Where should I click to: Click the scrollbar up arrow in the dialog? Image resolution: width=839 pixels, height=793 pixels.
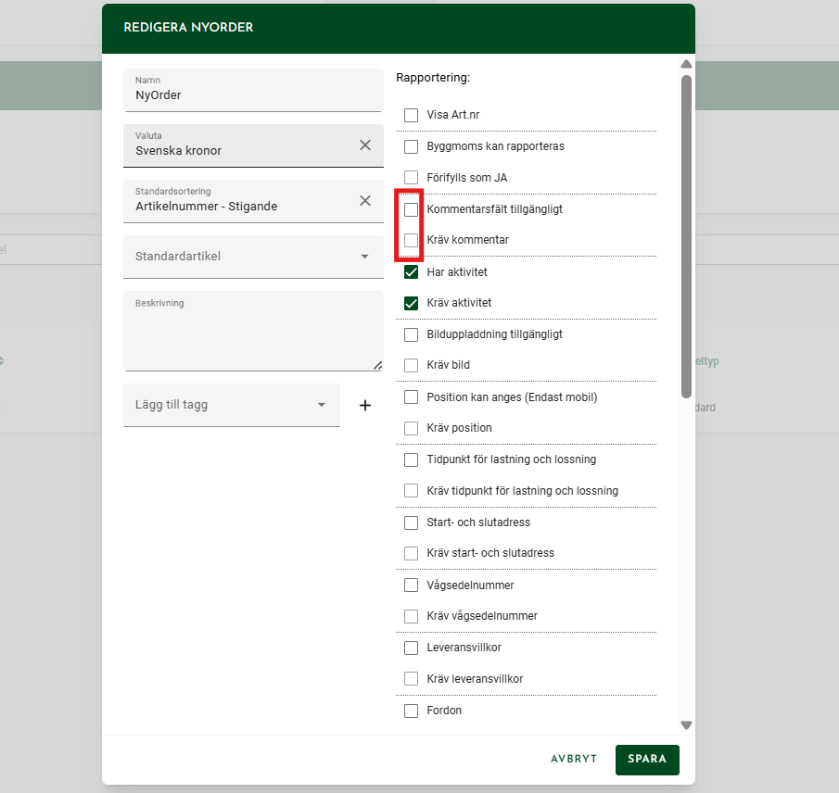coord(686,64)
